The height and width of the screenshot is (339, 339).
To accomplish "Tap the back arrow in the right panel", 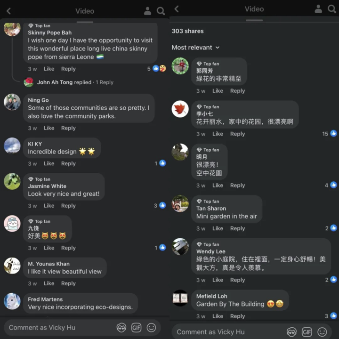I will (x=177, y=9).
